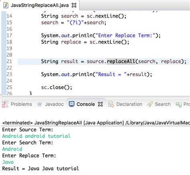Click line number 21 in the gutter
The image size is (190, 175).
(x=9, y=61)
